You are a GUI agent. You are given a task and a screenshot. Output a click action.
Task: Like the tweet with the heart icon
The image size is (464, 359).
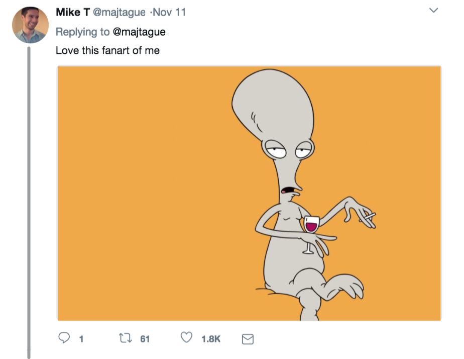187,339
